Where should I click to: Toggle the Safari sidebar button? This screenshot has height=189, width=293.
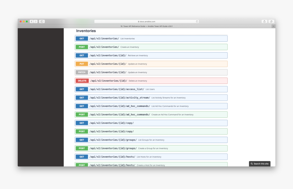point(42,21)
